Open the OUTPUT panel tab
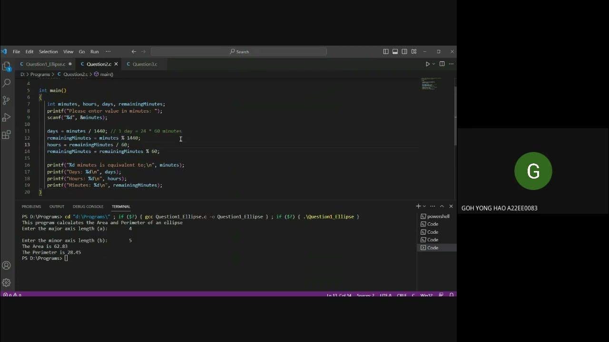Image resolution: width=609 pixels, height=342 pixels. [x=57, y=206]
